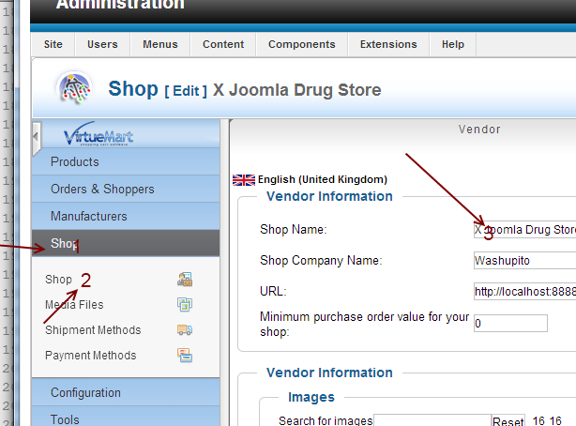Screen dimensions: 576x426
Task: Open the Help menu
Action: 453,44
